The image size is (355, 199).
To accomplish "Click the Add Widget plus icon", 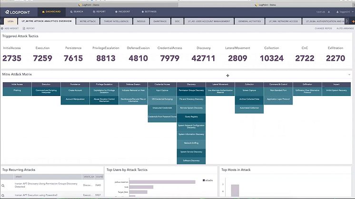I will (3, 28).
